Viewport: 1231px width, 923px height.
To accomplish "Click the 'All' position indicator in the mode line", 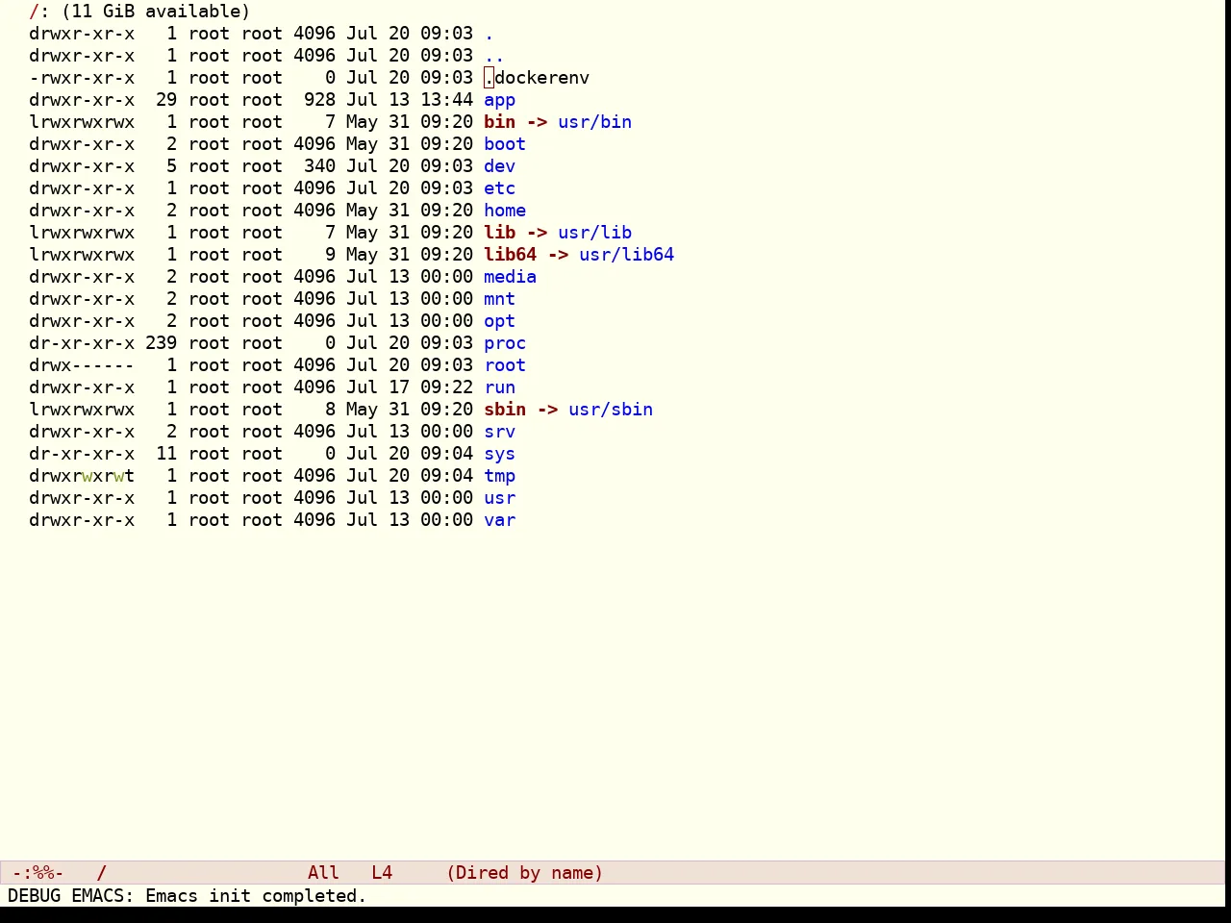I will pyautogui.click(x=323, y=873).
